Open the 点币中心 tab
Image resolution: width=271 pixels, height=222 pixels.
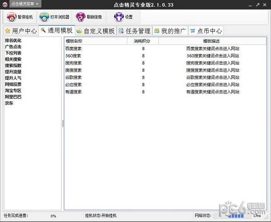[206, 31]
